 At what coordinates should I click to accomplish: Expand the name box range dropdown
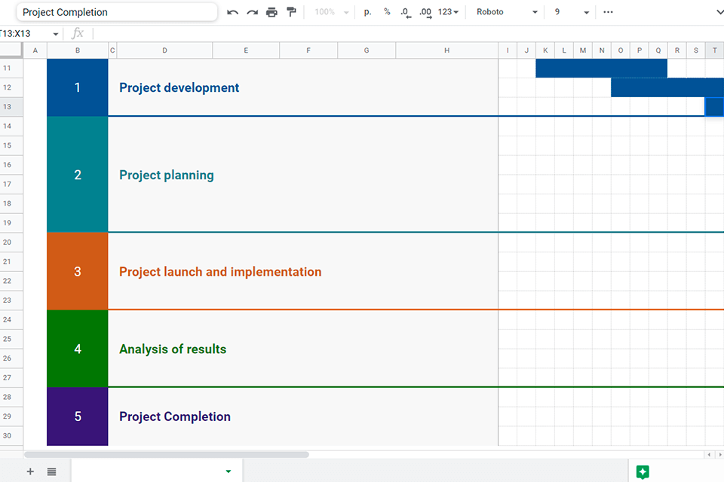tap(56, 34)
